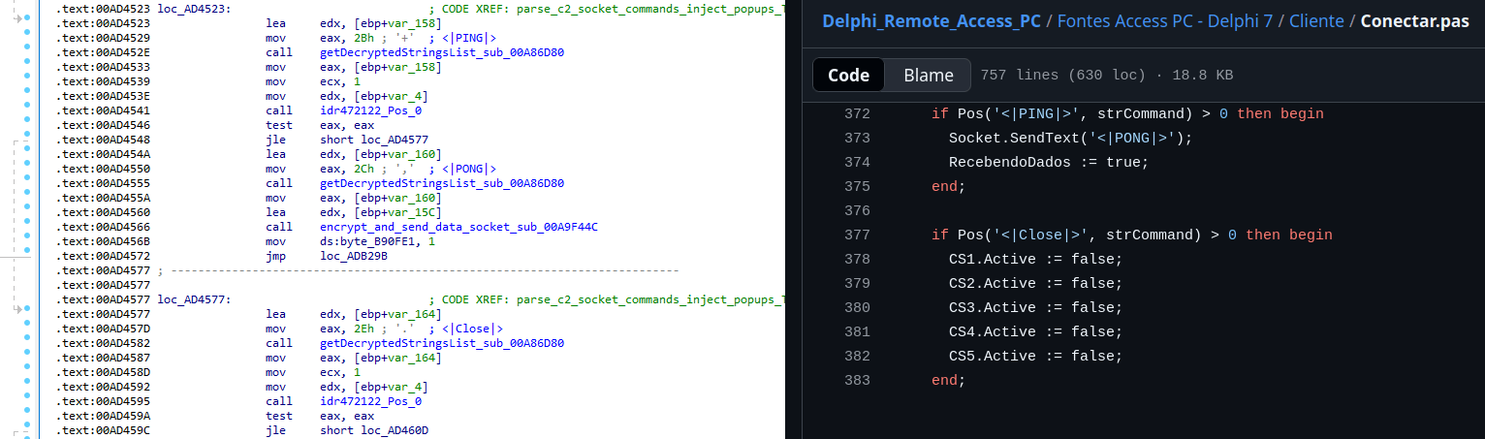This screenshot has width=1485, height=439.
Task: Select line number 372 in code view
Action: [x=857, y=114]
